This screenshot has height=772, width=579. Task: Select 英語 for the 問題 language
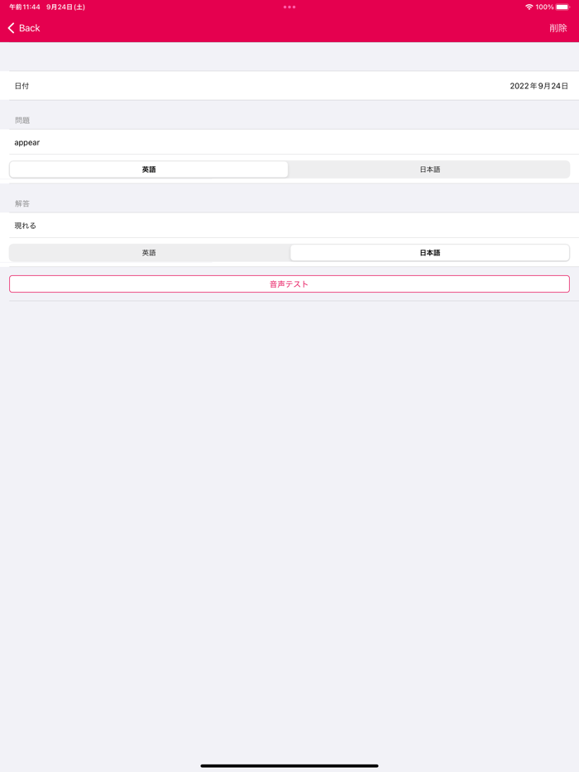[x=149, y=169]
